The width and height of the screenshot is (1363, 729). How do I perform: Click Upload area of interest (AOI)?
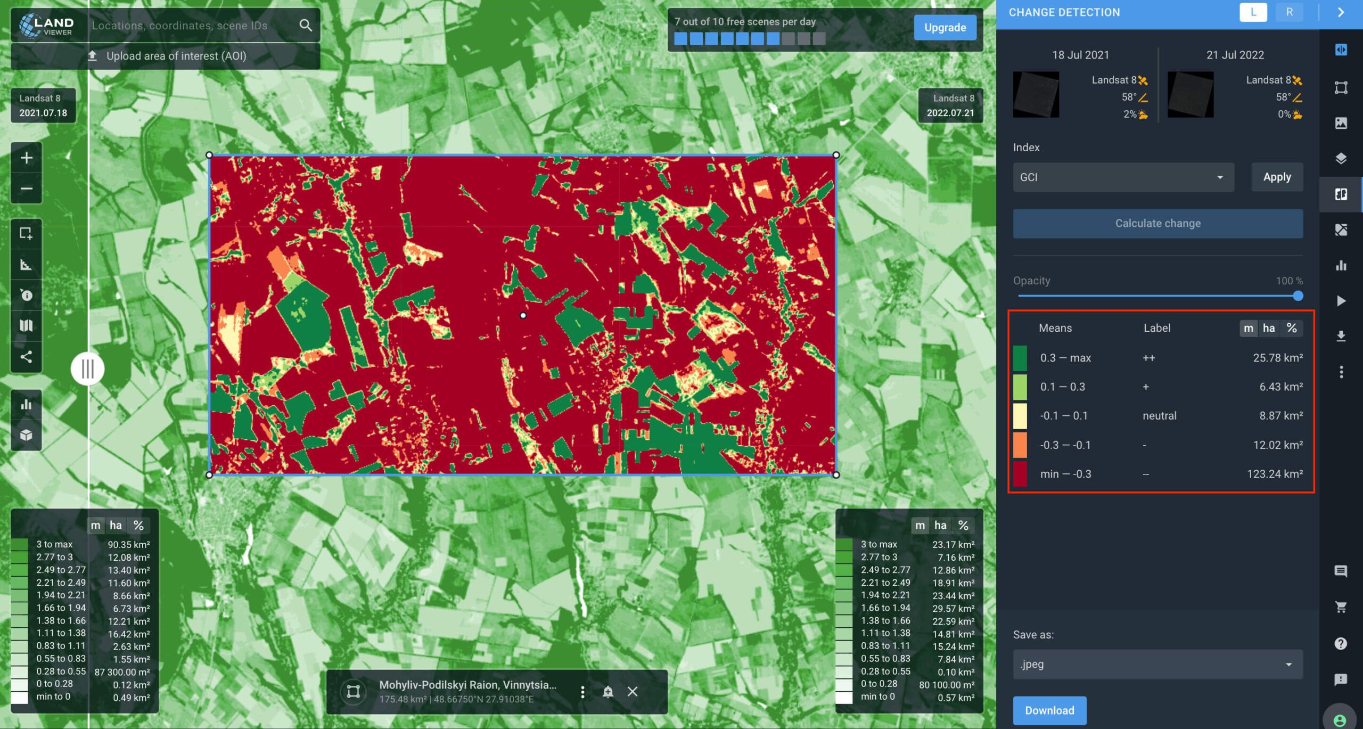[x=166, y=56]
